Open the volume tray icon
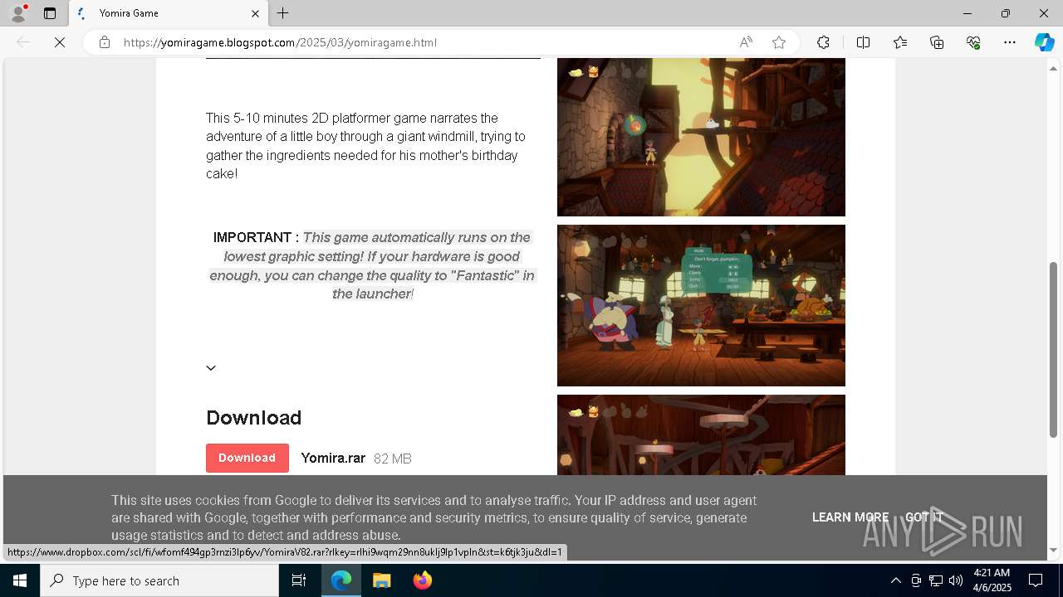Viewport: 1063px width, 597px height. click(x=956, y=580)
